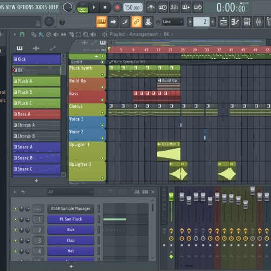Toggle the orange link multilink icon

pos(137,22)
